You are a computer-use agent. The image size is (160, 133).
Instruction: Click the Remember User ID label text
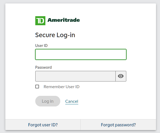coord(61,87)
